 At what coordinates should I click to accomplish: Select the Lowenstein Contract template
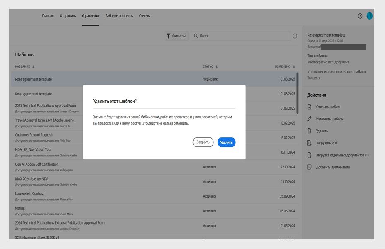[155, 196]
